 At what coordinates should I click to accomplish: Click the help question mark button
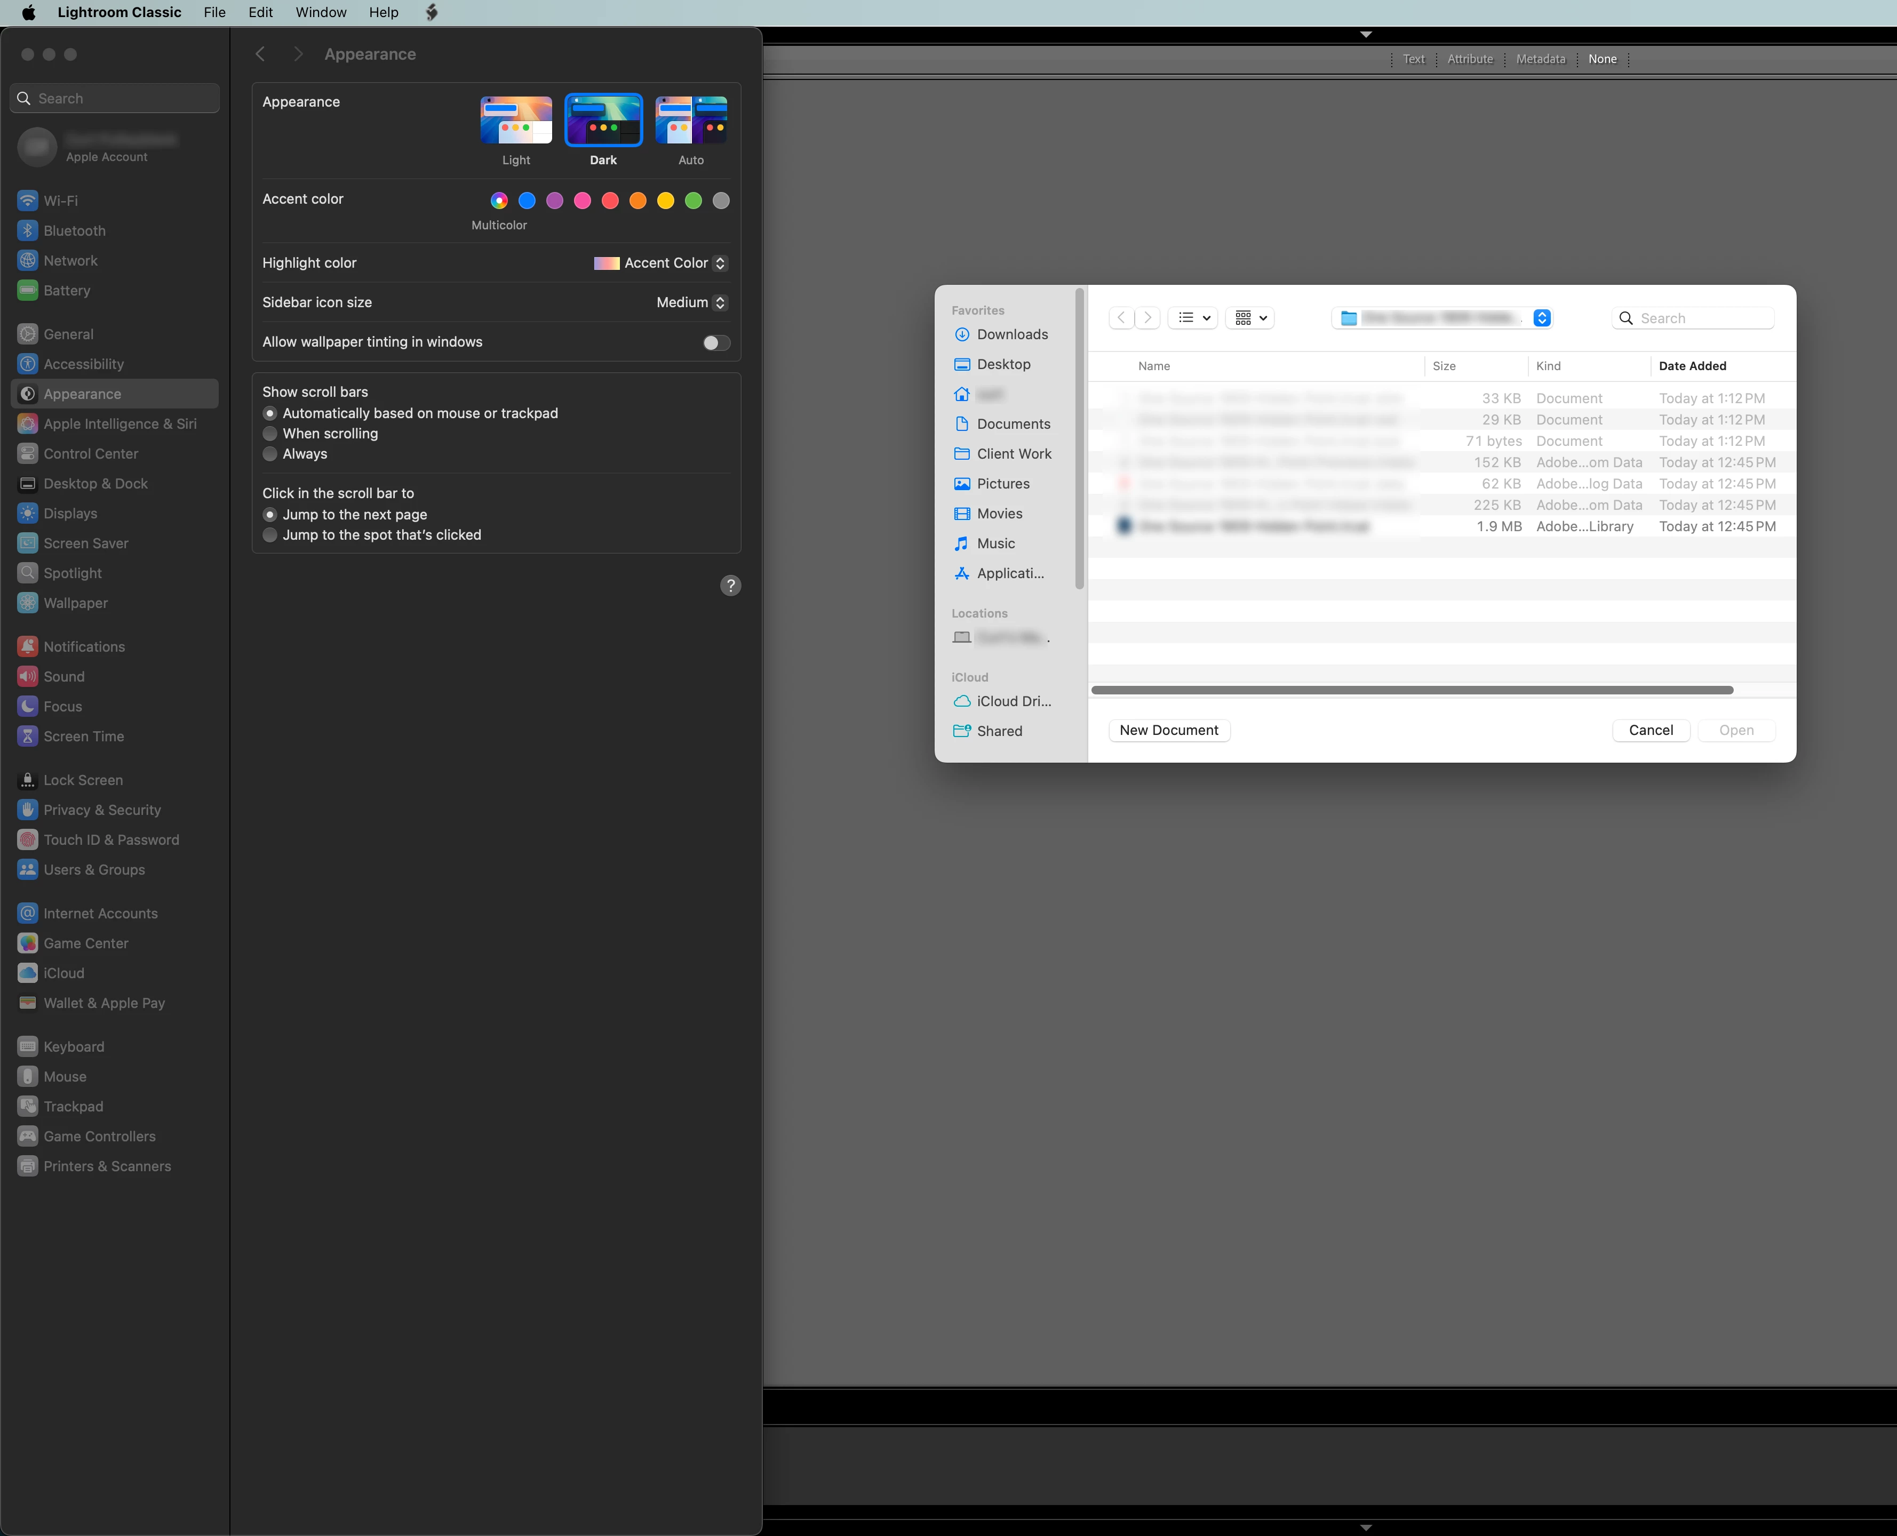(730, 586)
